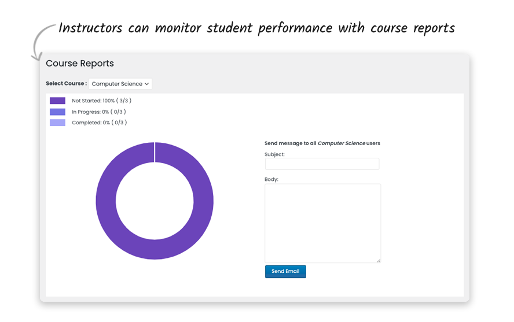Screen dimensions: 514x322
Task: Click the 'Body:' label
Action: tap(271, 179)
